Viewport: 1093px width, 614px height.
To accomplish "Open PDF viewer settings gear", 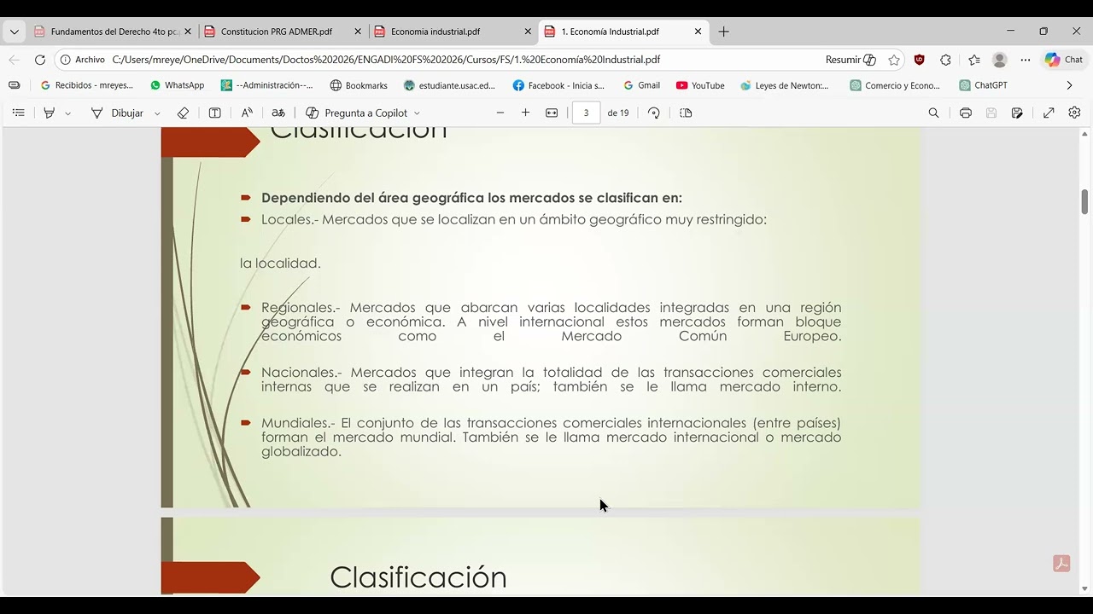I will [x=1074, y=113].
